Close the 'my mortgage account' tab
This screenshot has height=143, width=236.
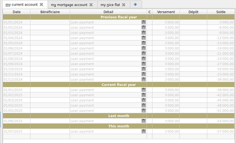[91, 5]
